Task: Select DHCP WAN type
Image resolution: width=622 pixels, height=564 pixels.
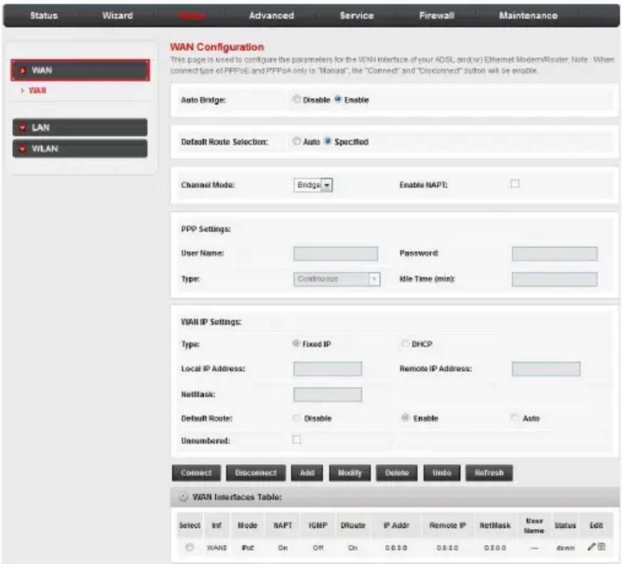Action: tap(405, 343)
